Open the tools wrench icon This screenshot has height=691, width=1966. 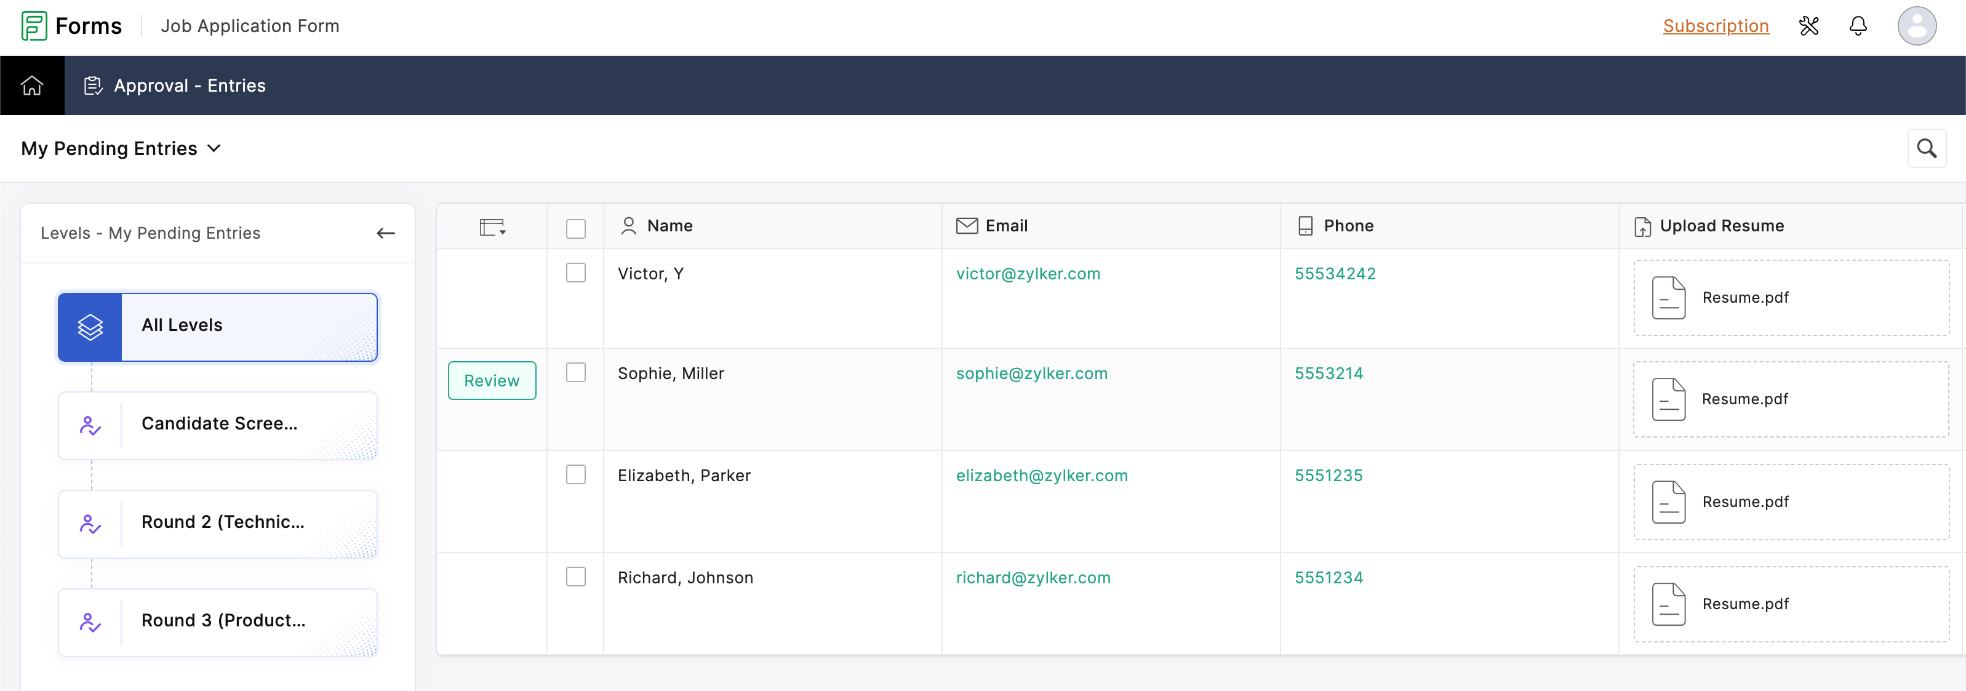tap(1808, 26)
